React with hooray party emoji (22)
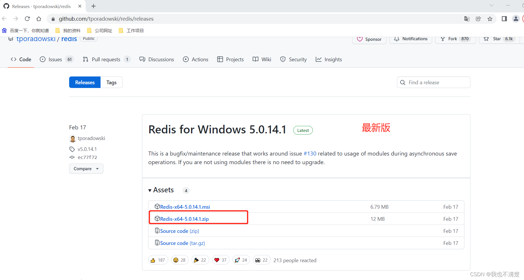Image resolution: width=524 pixels, height=280 pixels. pos(200,260)
